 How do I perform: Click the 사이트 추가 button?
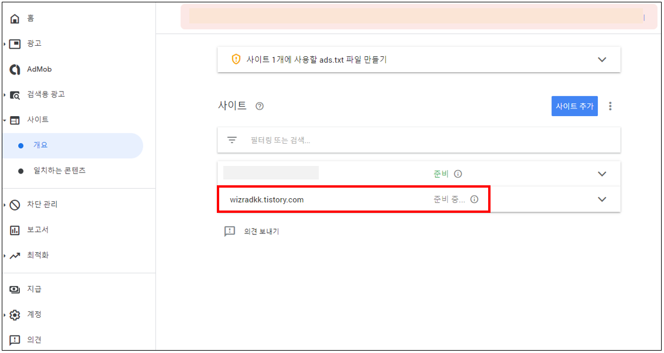[574, 106]
